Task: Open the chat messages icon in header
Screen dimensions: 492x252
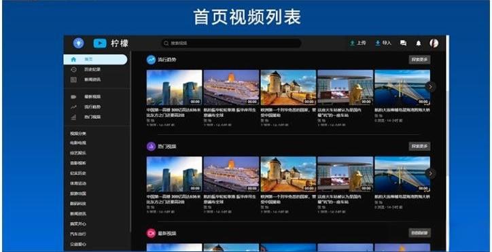Action: click(403, 43)
